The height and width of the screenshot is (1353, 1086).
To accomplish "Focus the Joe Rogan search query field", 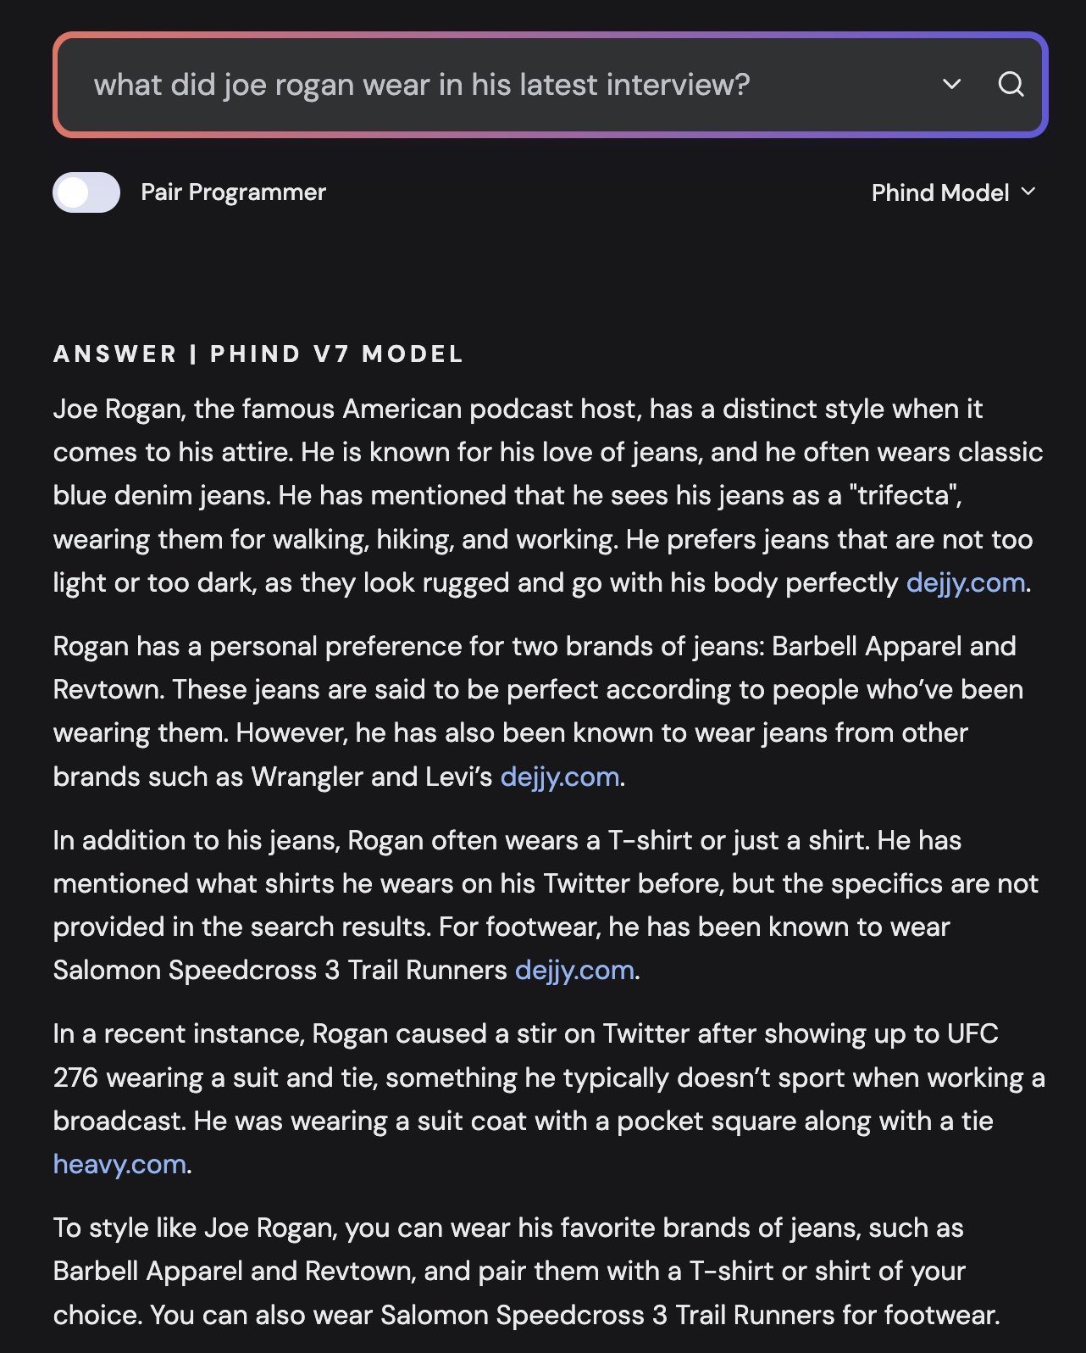I will [500, 84].
